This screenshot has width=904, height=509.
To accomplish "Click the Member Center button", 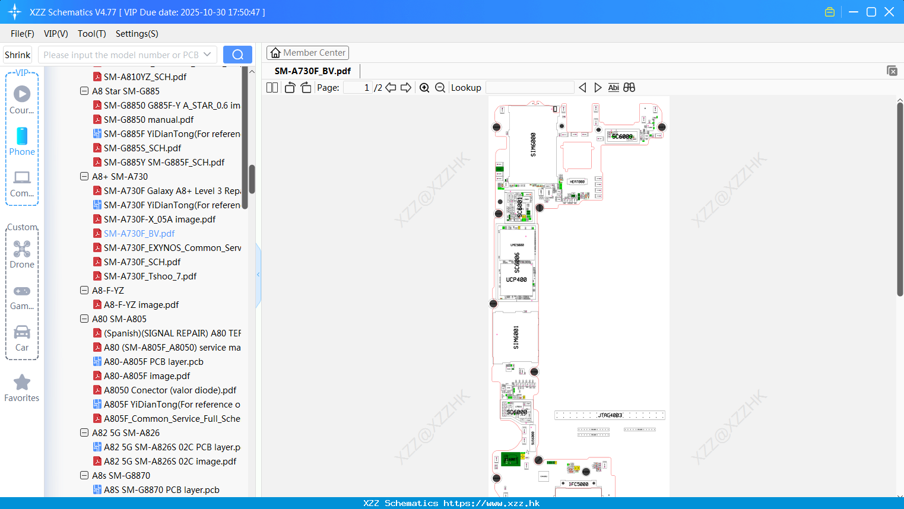I will coord(307,53).
